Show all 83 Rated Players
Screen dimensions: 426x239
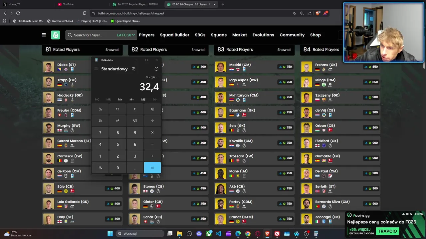(x=284, y=50)
